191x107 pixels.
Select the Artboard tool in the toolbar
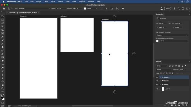tap(2, 16)
